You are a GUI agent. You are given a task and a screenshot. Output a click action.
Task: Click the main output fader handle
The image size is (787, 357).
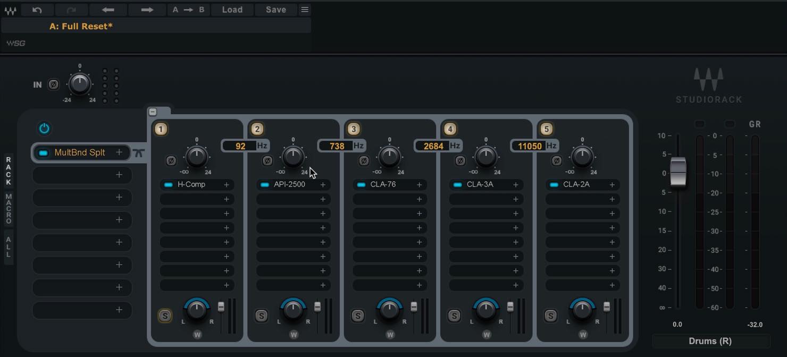pyautogui.click(x=678, y=172)
